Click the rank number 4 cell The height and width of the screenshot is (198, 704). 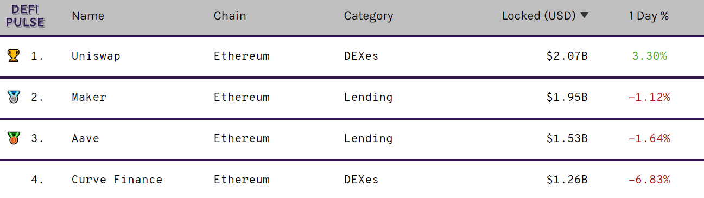coord(37,180)
